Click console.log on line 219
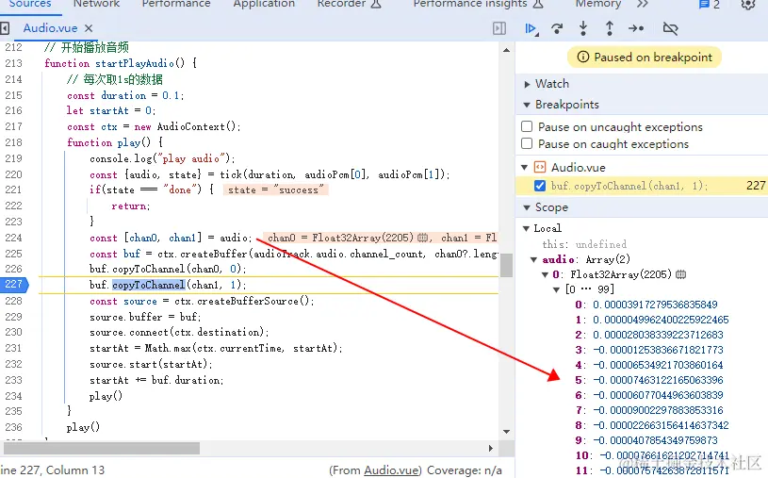Image resolution: width=768 pixels, height=478 pixels. [x=121, y=158]
